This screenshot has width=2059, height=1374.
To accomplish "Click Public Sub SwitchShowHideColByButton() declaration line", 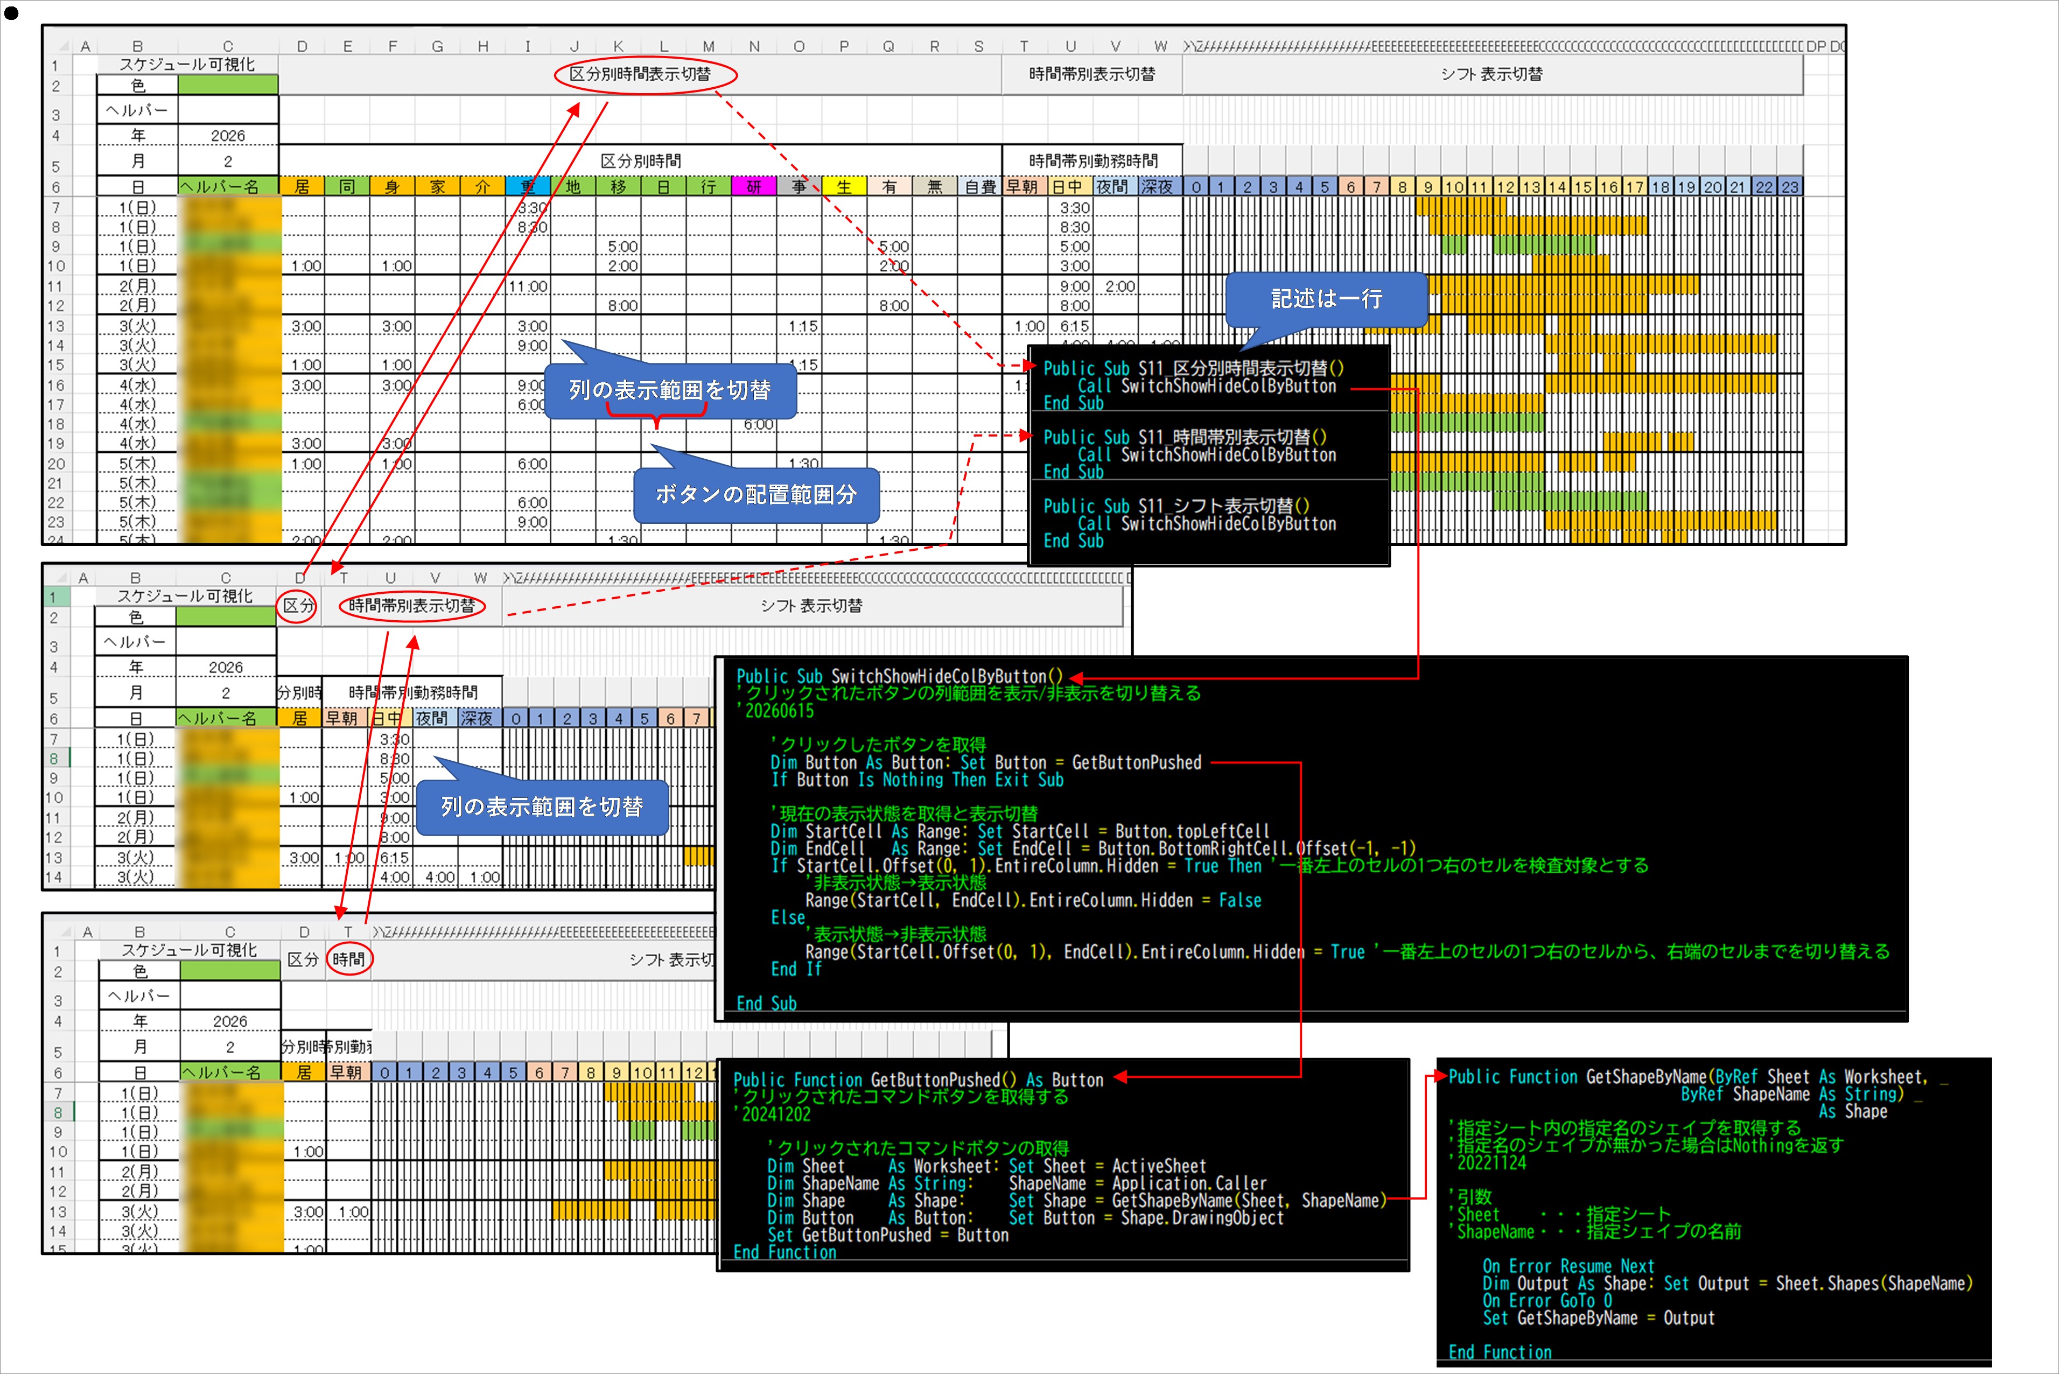I will coord(899,676).
